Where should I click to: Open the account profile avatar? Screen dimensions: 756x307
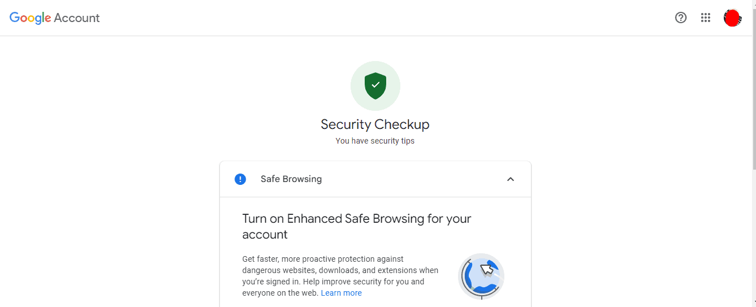(733, 18)
